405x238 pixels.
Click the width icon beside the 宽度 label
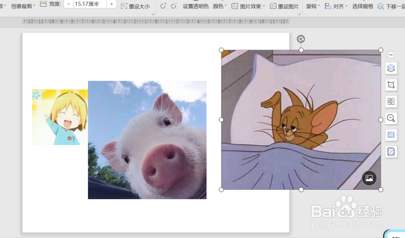coord(43,4)
